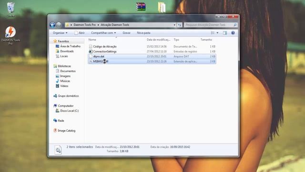Click the folder icon in address bar
The width and height of the screenshot is (305, 172).
[67, 25]
